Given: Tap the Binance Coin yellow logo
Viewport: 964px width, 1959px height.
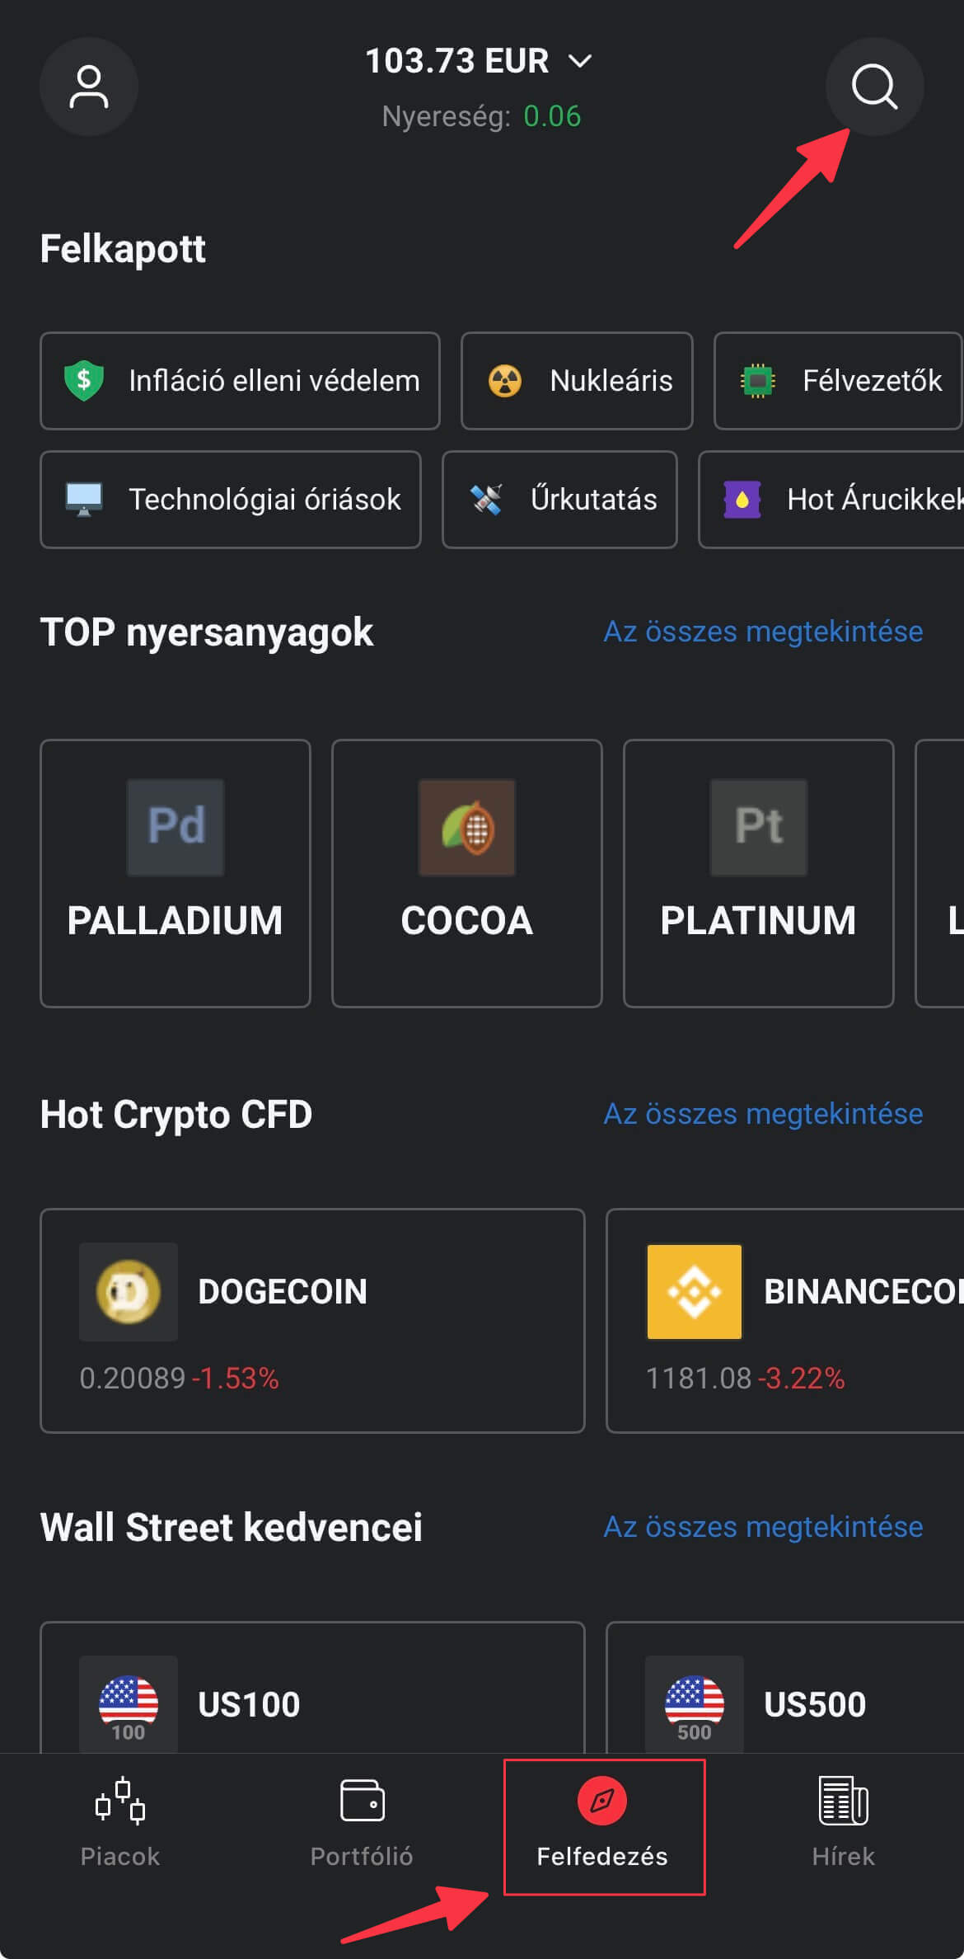Looking at the screenshot, I should 695,1292.
